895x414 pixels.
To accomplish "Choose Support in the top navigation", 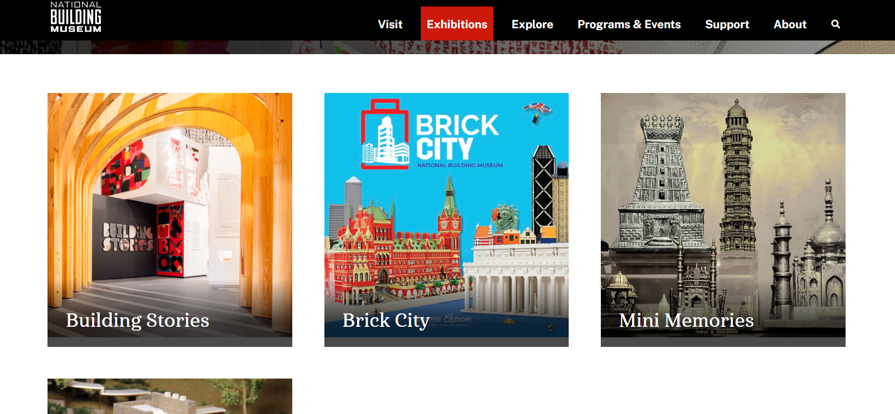I will (727, 24).
